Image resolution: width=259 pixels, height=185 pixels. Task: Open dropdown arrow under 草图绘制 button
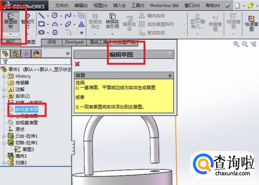pos(11,34)
